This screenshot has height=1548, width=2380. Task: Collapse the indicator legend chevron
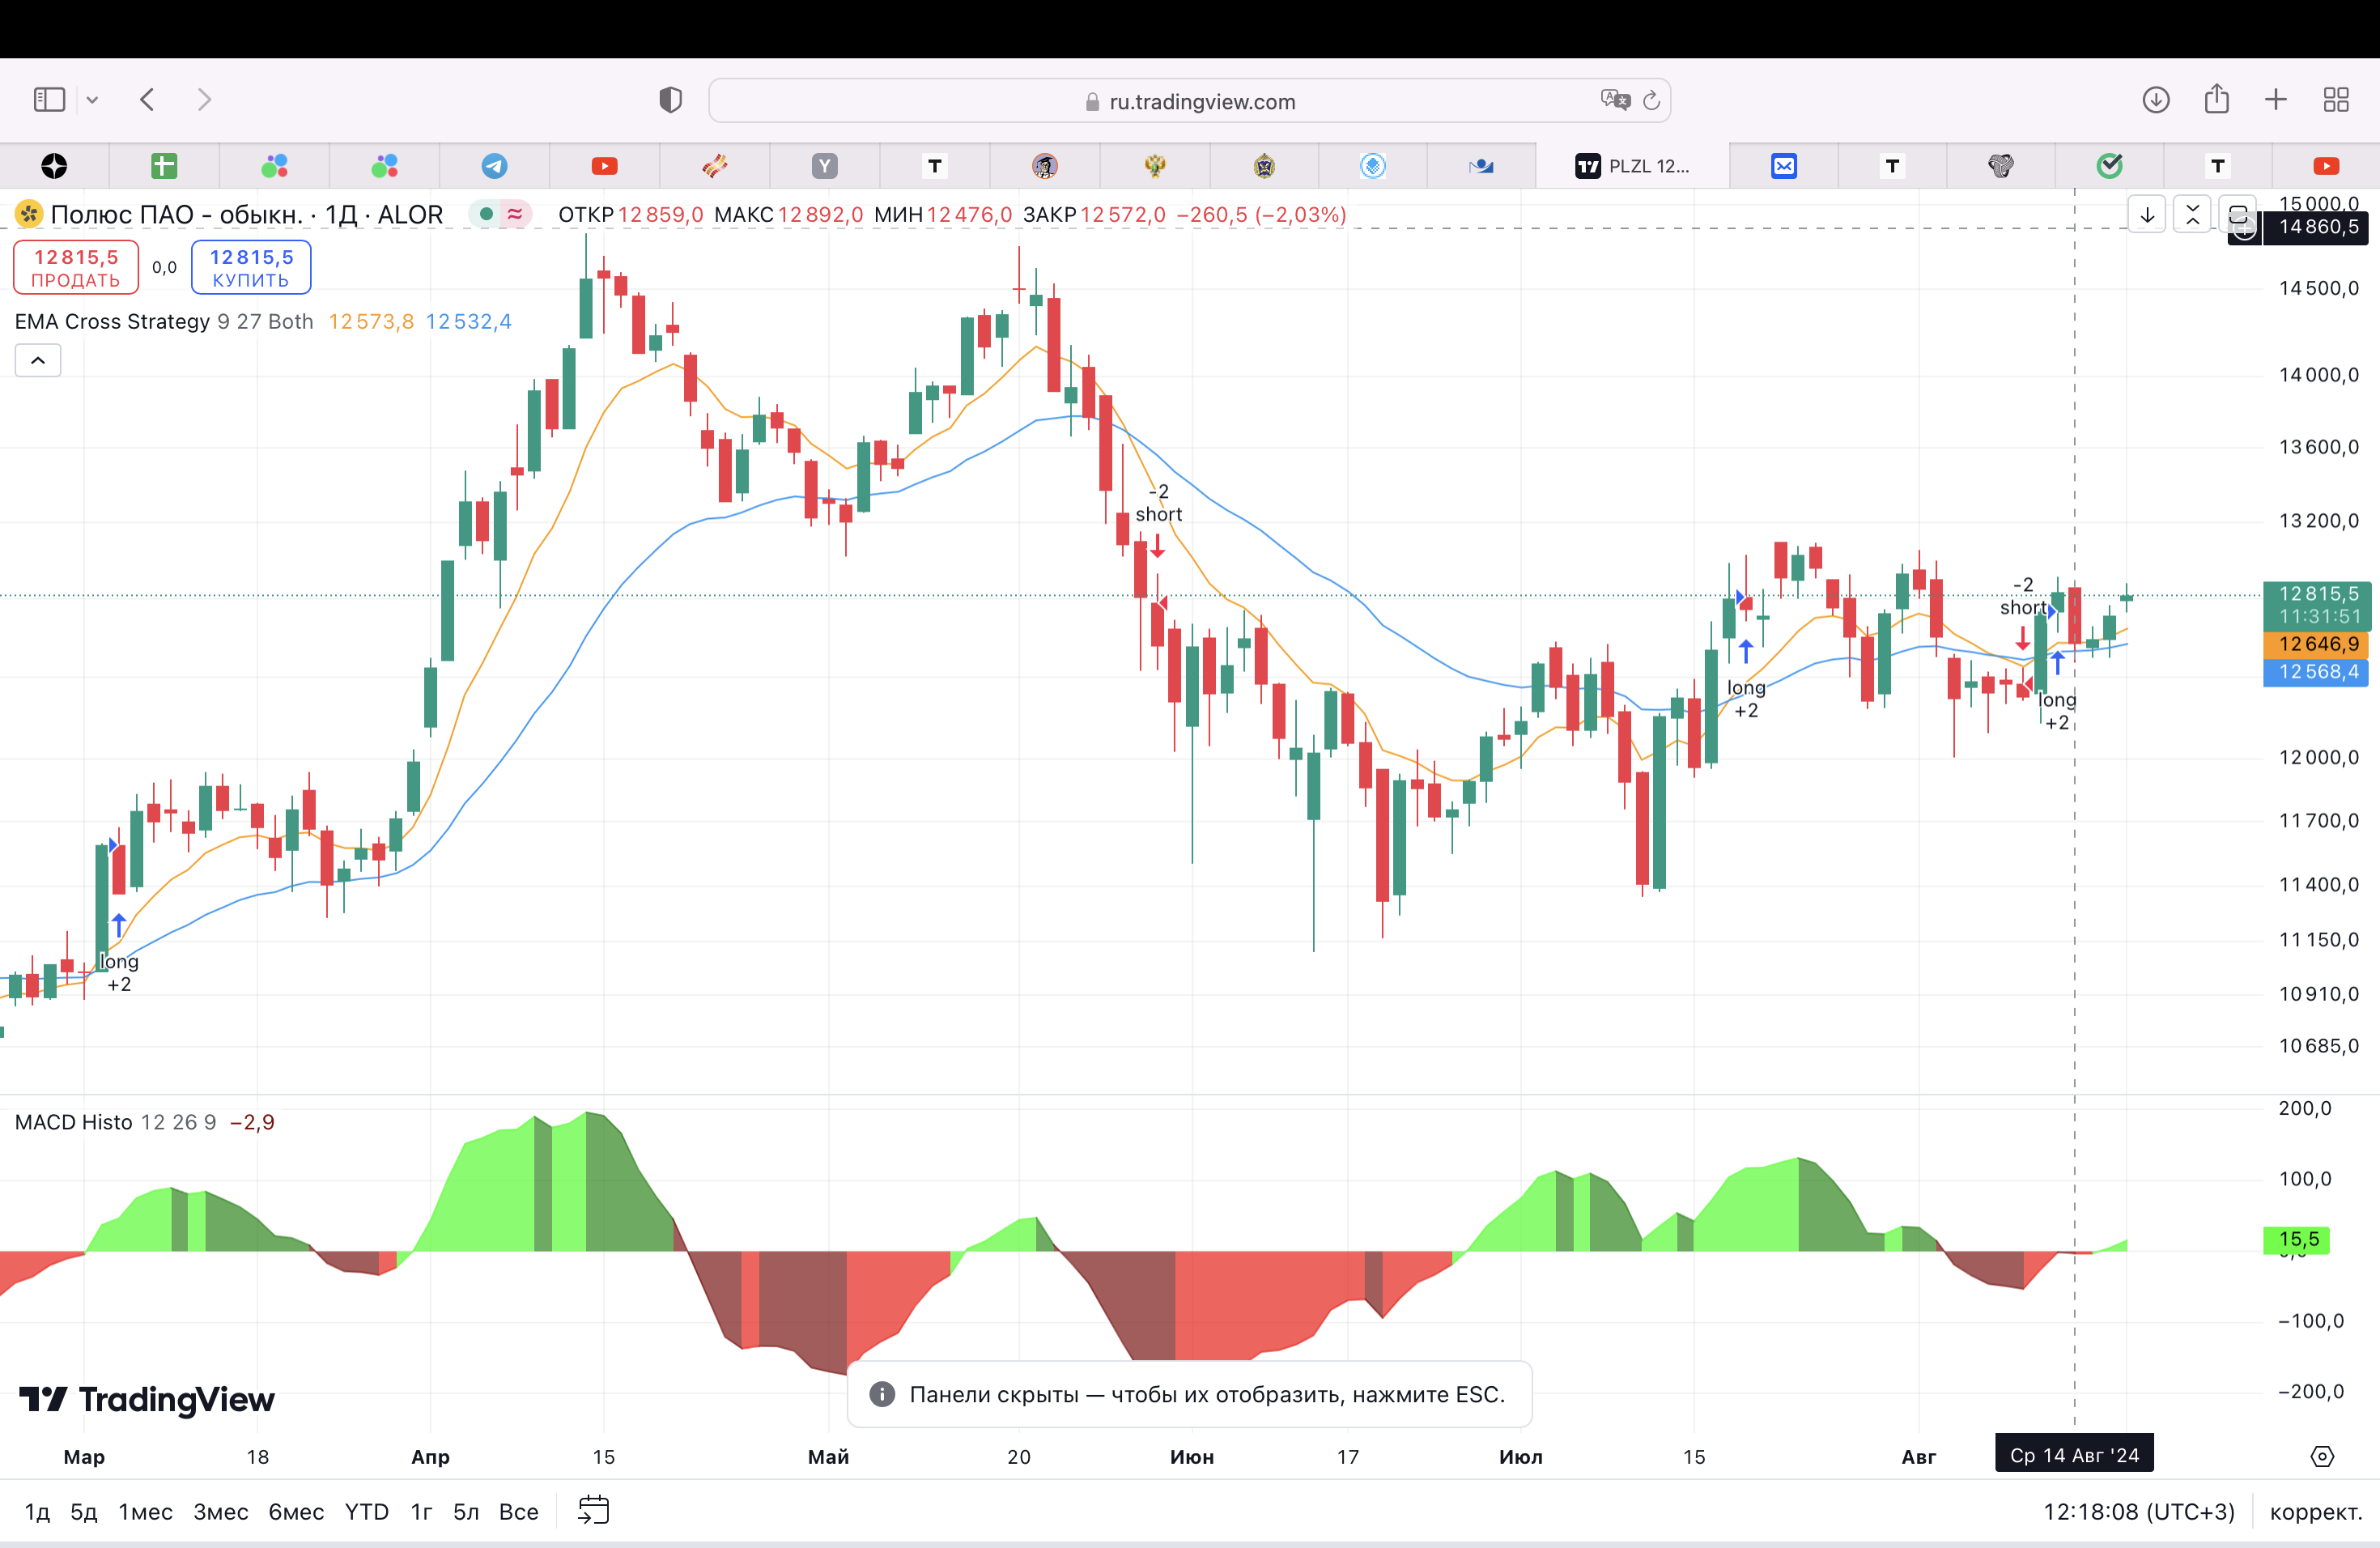click(38, 361)
